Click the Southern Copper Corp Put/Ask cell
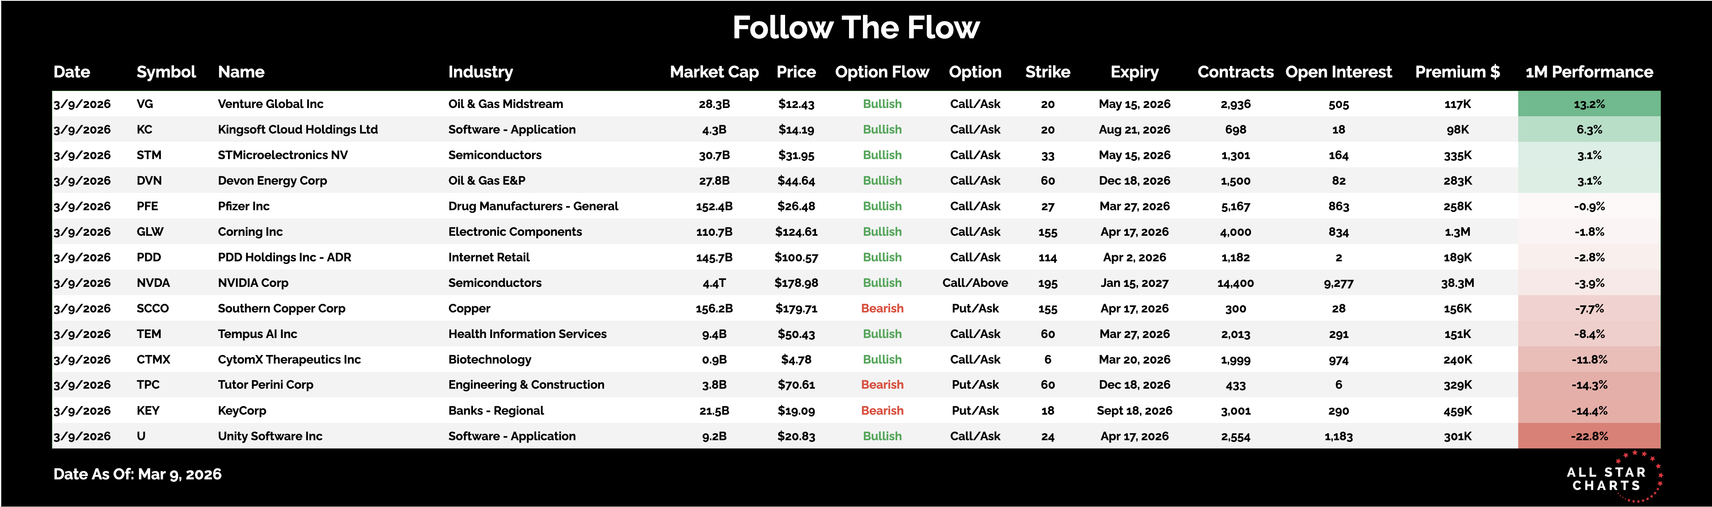This screenshot has height=507, width=1712. coord(974,308)
